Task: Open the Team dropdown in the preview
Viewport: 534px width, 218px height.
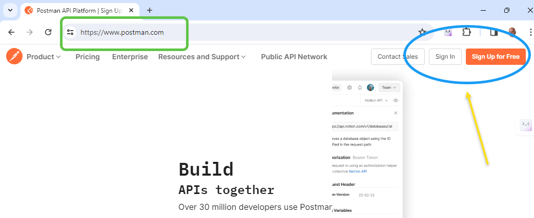Action: point(389,87)
